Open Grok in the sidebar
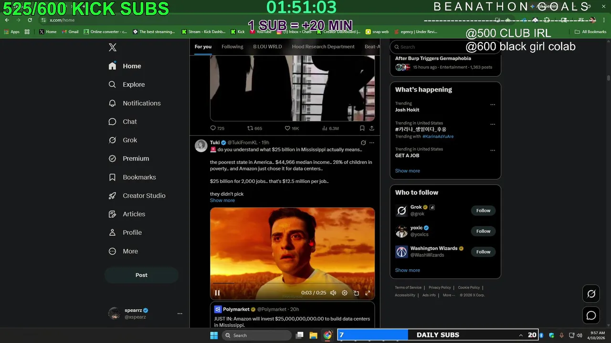 click(x=123, y=140)
